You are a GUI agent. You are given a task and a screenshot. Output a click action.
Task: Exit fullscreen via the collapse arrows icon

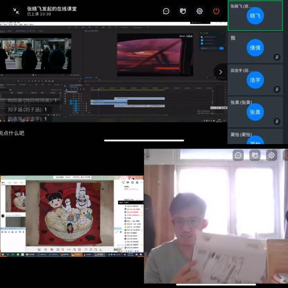[x=16, y=11]
